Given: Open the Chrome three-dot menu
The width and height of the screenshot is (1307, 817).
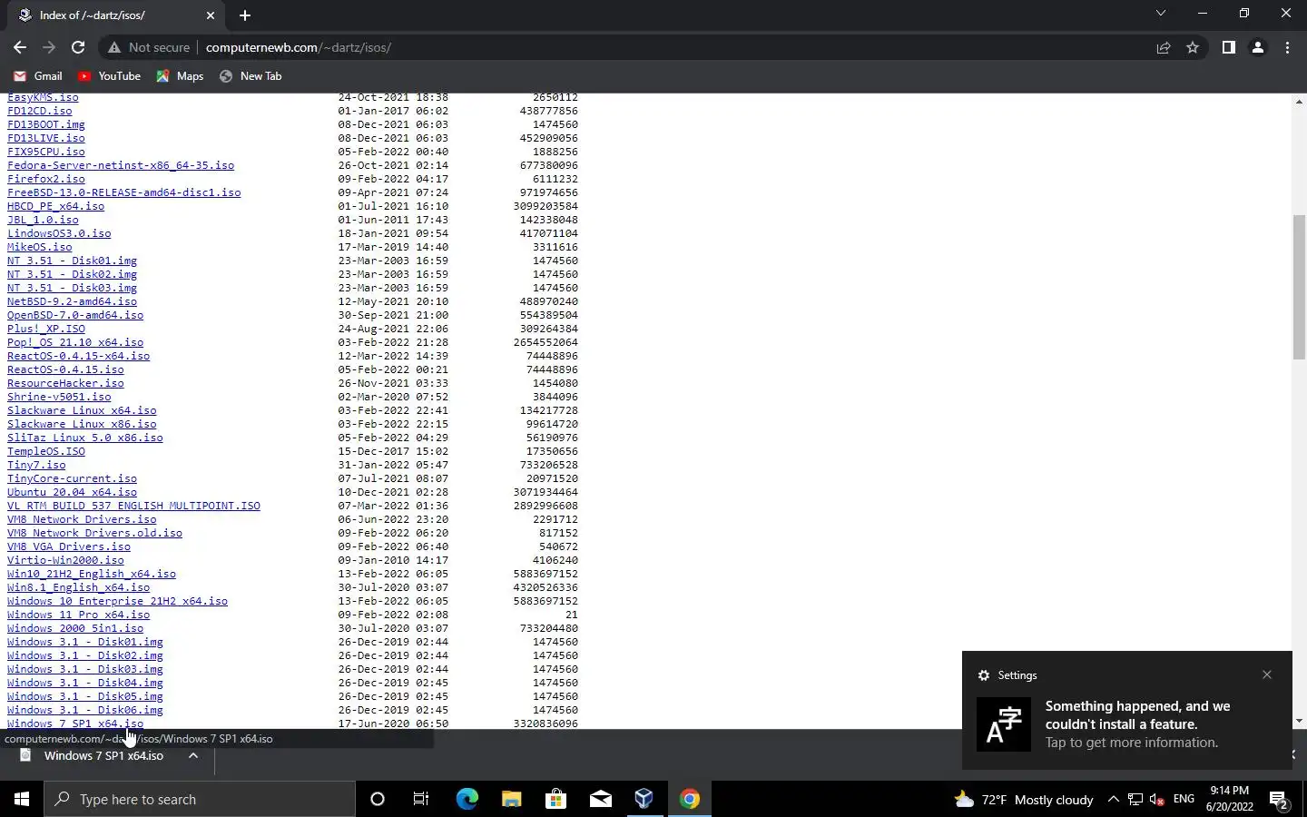Looking at the screenshot, I should (x=1287, y=47).
